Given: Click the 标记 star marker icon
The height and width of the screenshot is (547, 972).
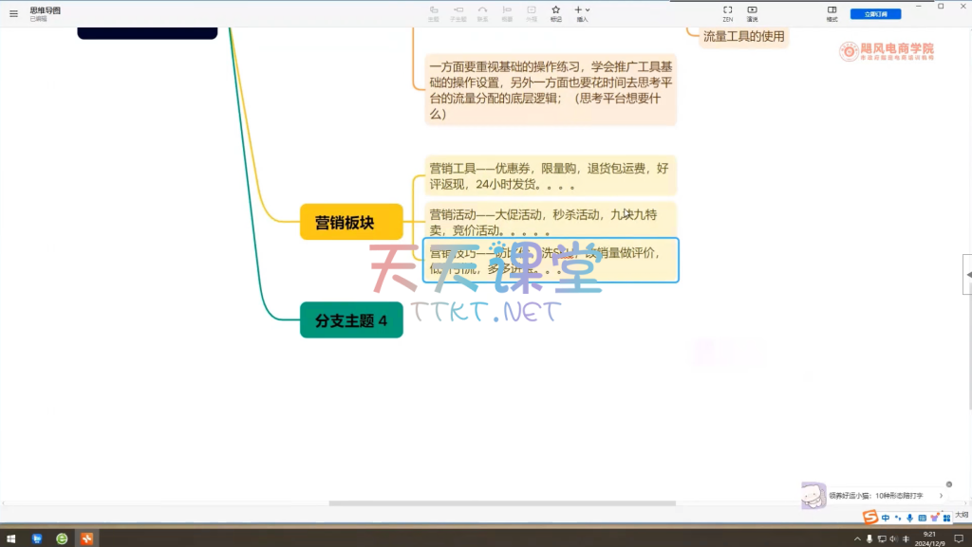Looking at the screenshot, I should (x=556, y=12).
